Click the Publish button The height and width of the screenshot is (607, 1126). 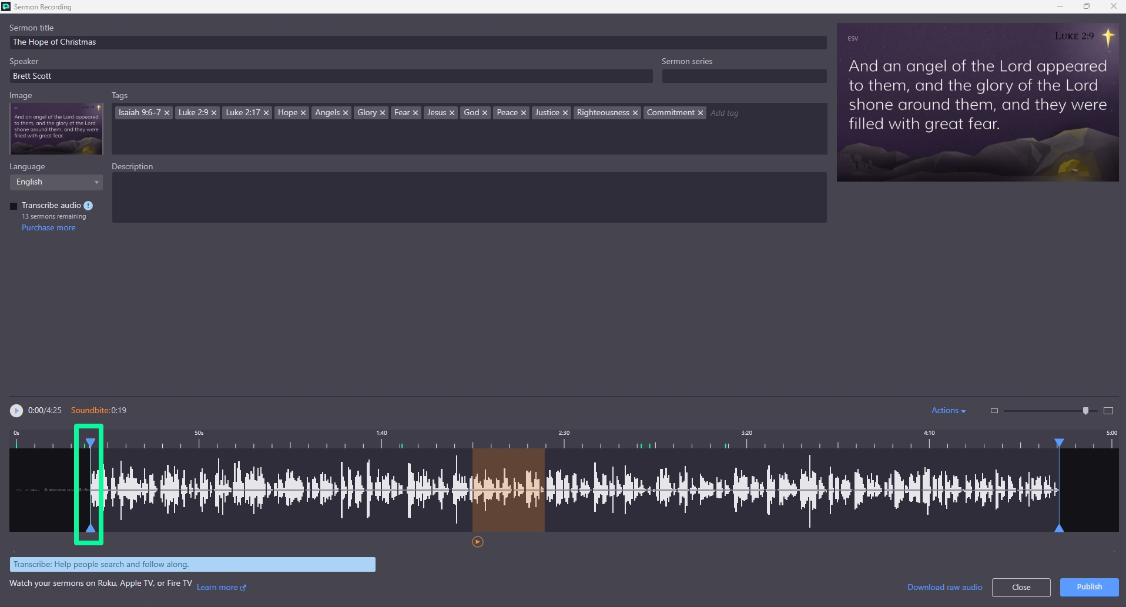1089,587
